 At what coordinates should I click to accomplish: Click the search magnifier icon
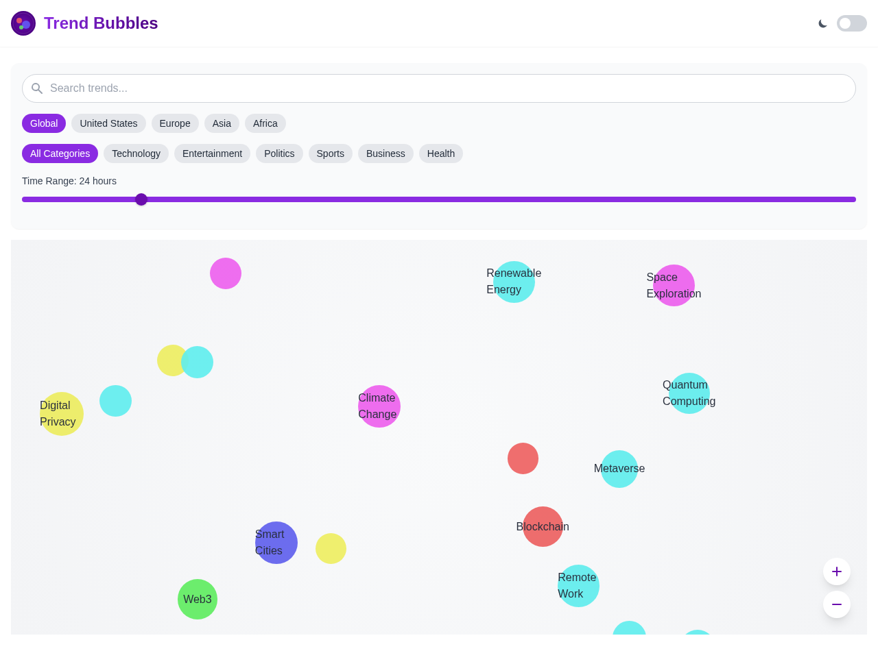coord(36,88)
